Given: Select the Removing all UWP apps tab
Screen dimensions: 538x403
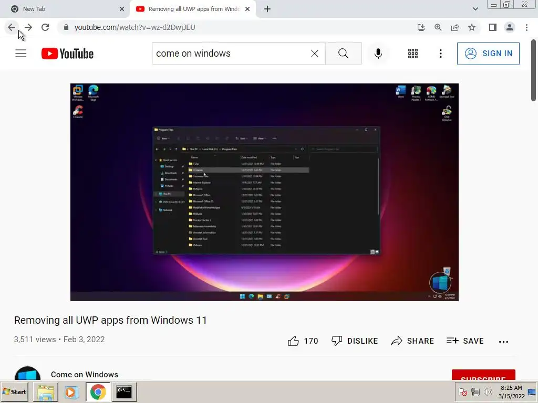Looking at the screenshot, I should [193, 9].
